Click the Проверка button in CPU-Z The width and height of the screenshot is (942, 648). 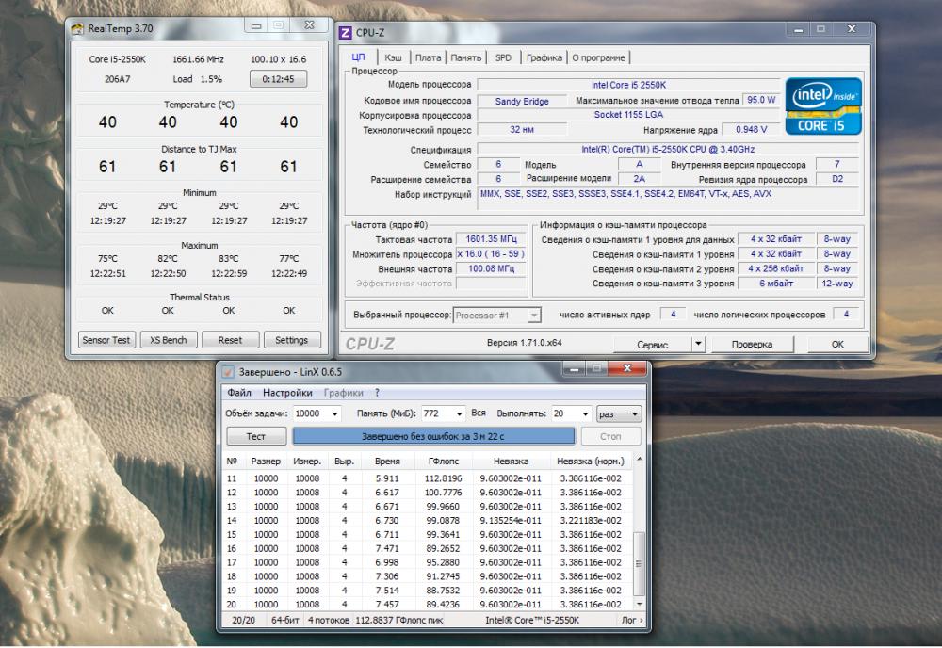pos(752,345)
